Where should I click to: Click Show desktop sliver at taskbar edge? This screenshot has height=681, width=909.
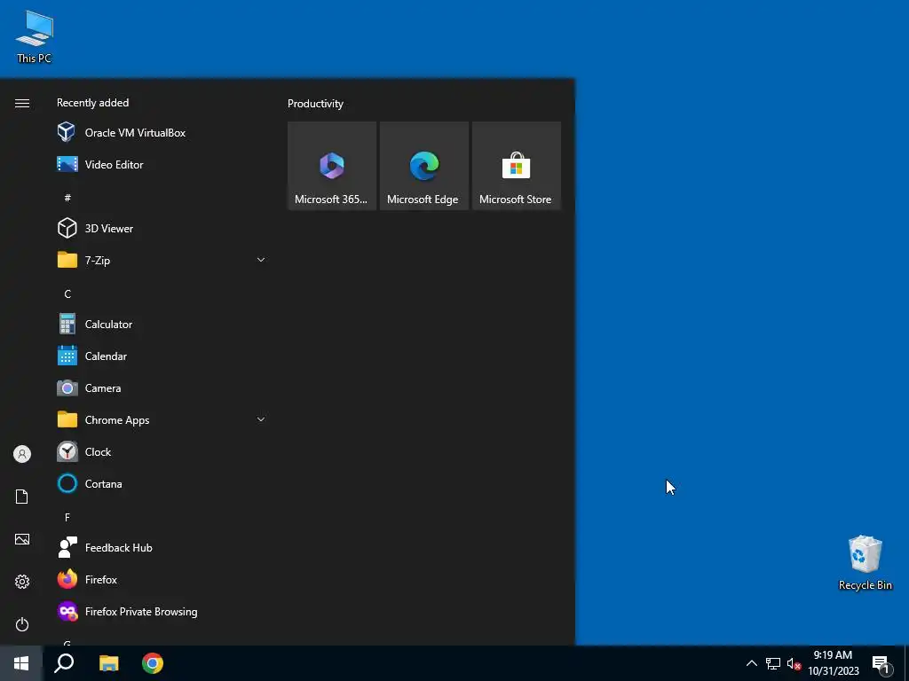(x=906, y=663)
